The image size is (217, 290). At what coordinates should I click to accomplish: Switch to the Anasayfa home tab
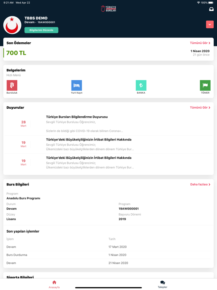[x=54, y=284]
